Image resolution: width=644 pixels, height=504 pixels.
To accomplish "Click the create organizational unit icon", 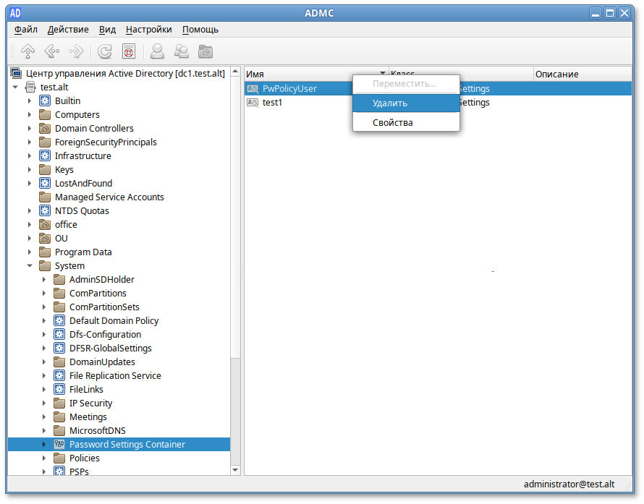I will point(206,51).
